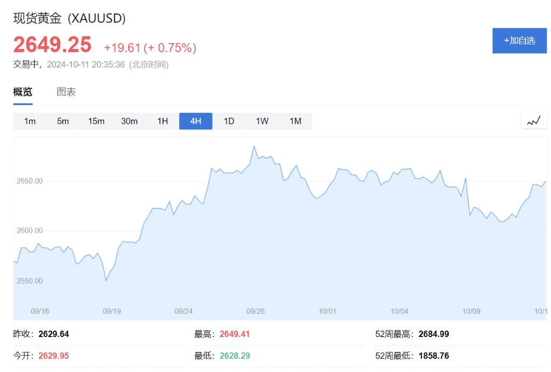Click the 现货黄金 (XAUUSD) title
This screenshot has width=551, height=372.
(x=69, y=18)
